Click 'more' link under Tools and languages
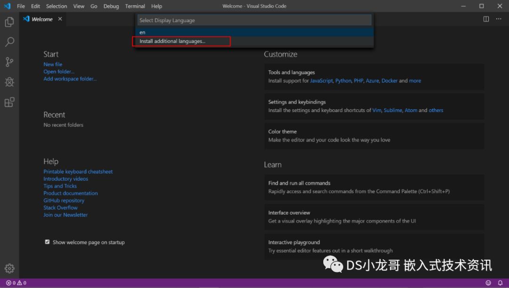Screen dimensions: 509x288 [415, 80]
